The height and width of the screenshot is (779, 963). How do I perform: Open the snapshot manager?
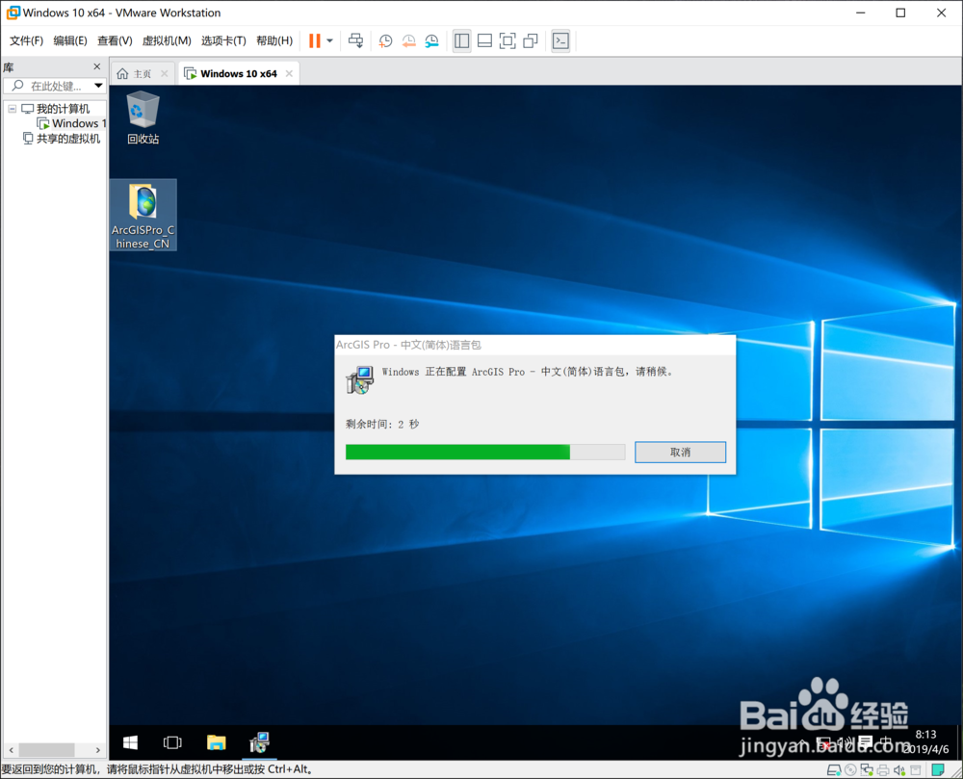coord(431,41)
